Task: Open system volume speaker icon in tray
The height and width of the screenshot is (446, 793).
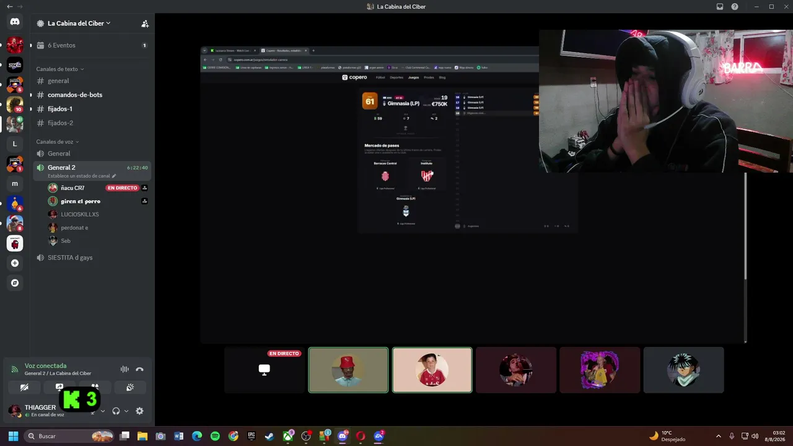Action: click(x=755, y=436)
